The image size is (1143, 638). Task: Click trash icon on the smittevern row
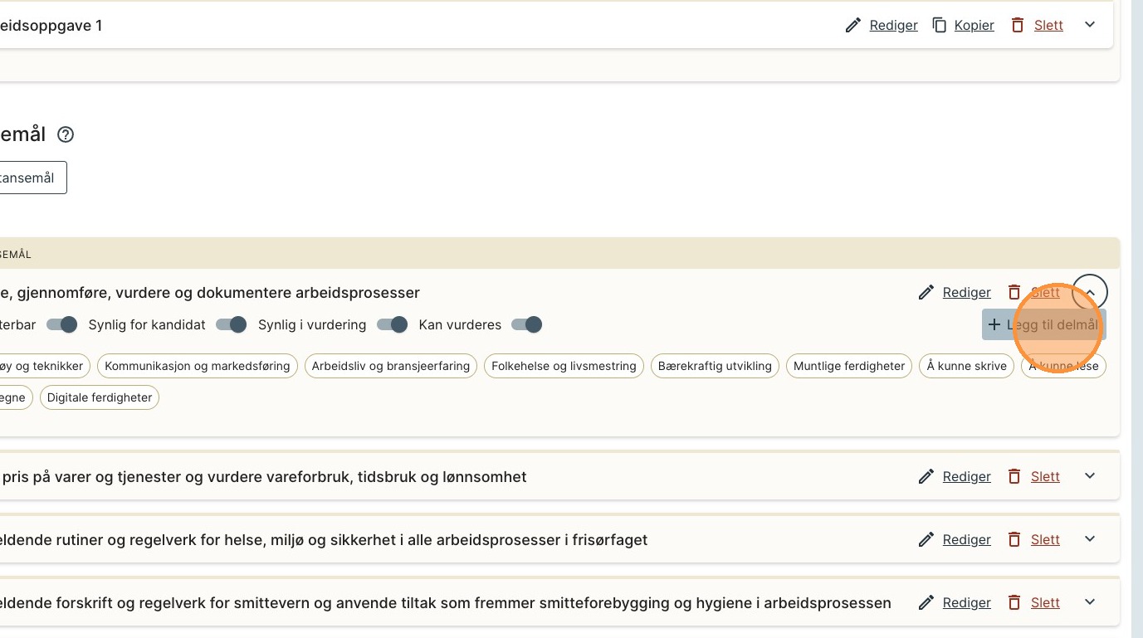[x=1014, y=602]
